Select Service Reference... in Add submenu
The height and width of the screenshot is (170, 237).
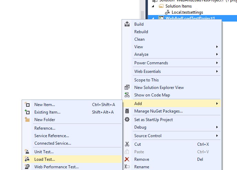click(52, 136)
